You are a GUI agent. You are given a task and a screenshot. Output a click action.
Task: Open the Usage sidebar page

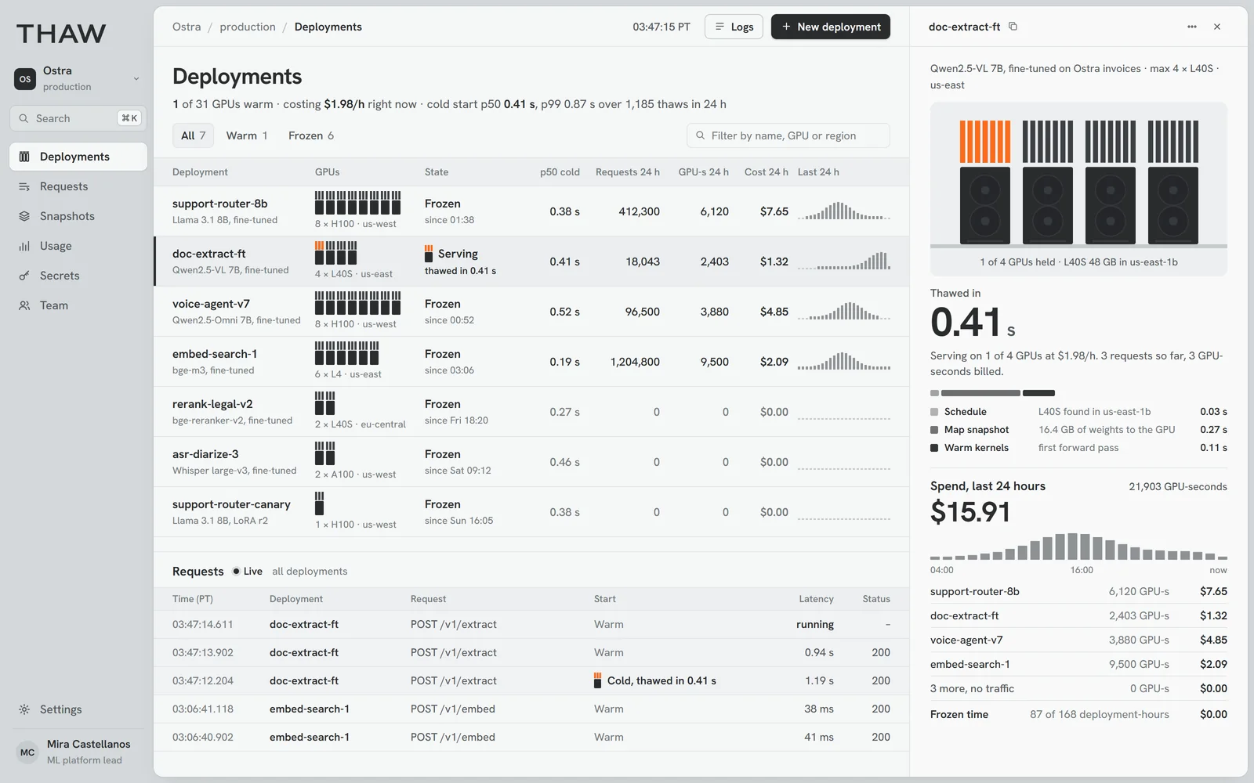click(78, 246)
